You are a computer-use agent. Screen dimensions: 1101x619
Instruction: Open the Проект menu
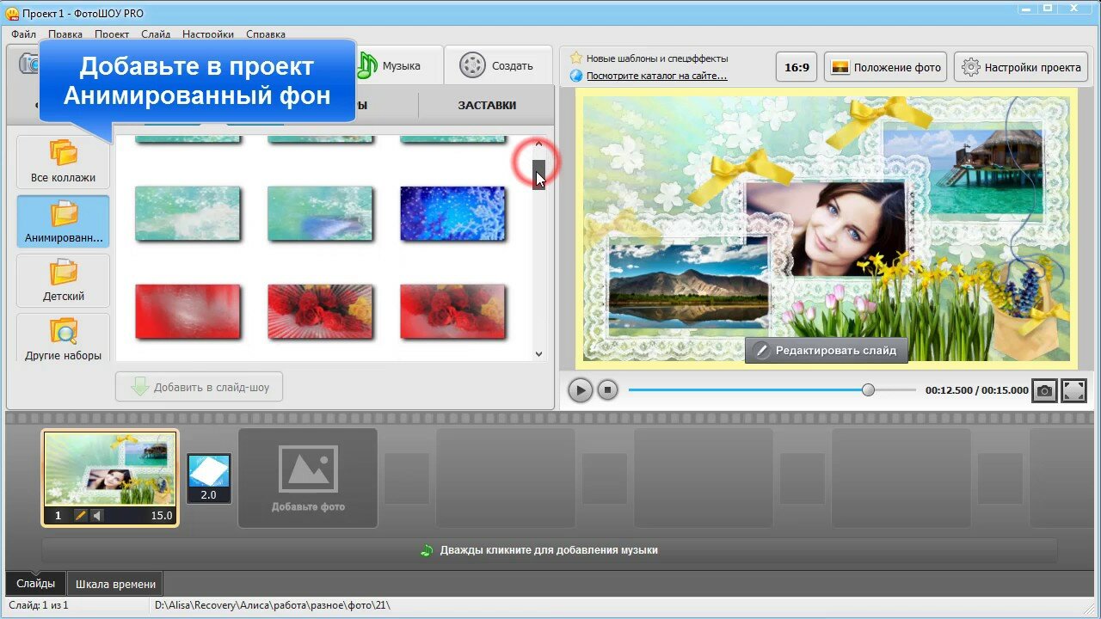(x=112, y=34)
